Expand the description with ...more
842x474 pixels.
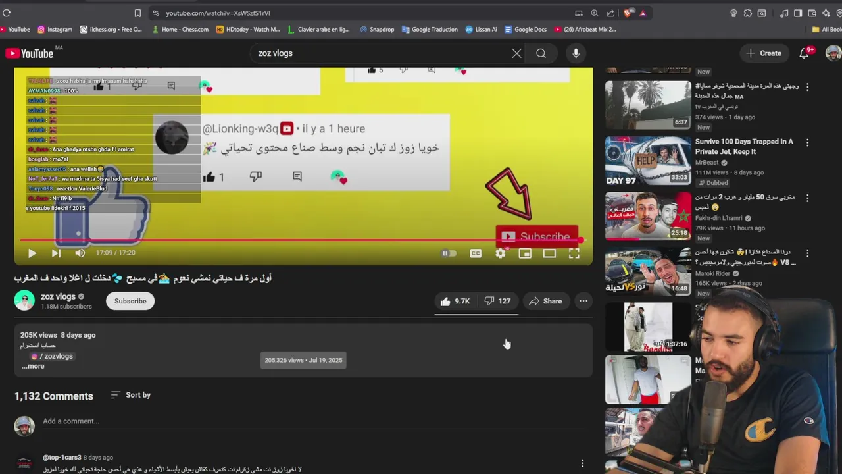pyautogui.click(x=34, y=366)
